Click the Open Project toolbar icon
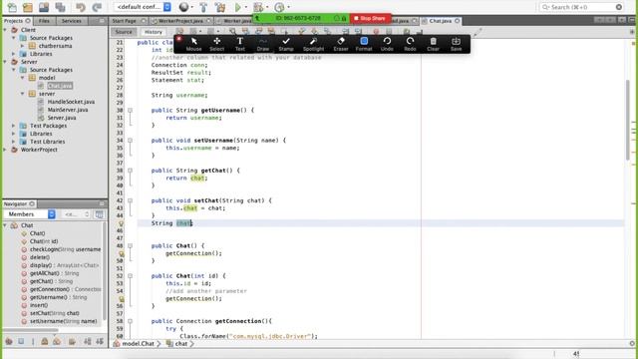 (44, 7)
